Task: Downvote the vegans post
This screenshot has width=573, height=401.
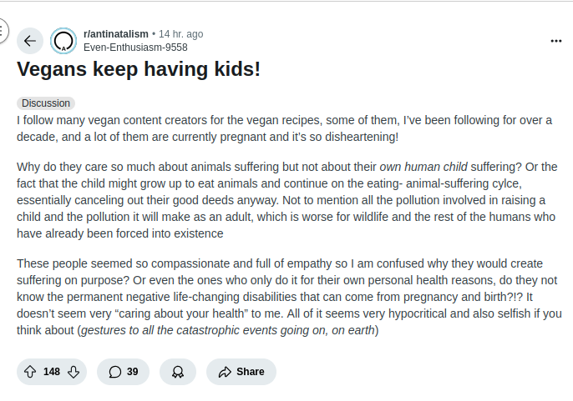Action: pyautogui.click(x=74, y=372)
